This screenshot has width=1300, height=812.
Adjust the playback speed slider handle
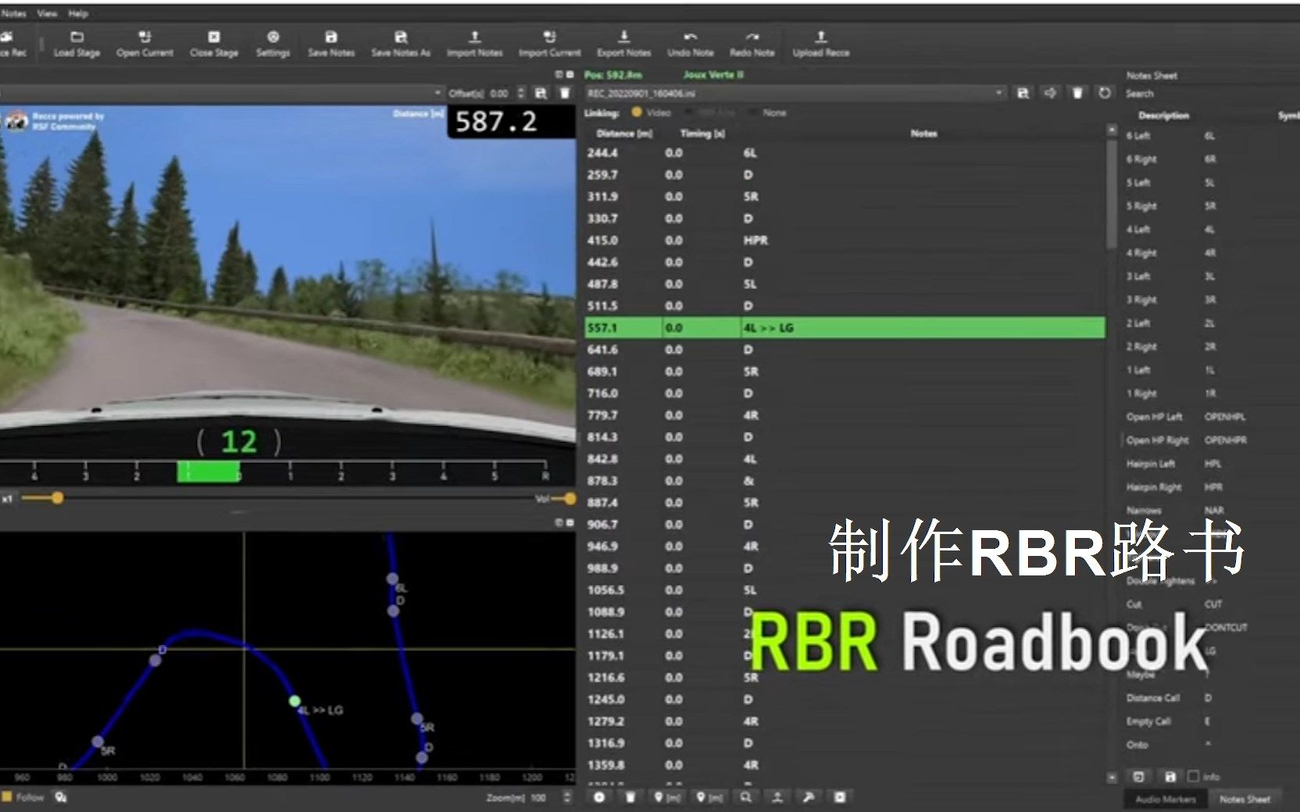click(x=57, y=498)
